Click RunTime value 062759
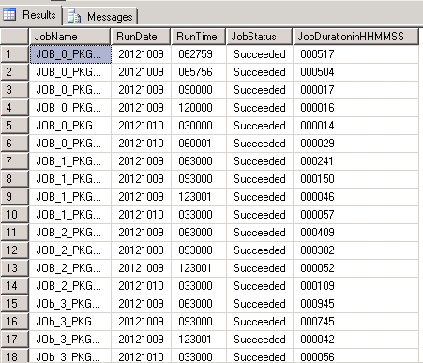423x363 pixels. pyautogui.click(x=195, y=54)
